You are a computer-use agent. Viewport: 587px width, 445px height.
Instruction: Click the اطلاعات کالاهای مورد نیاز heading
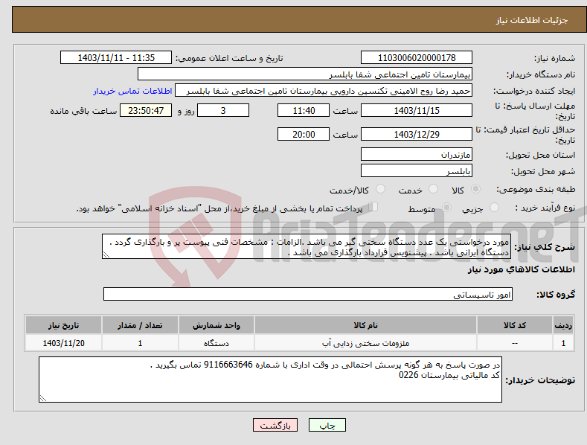(521, 269)
